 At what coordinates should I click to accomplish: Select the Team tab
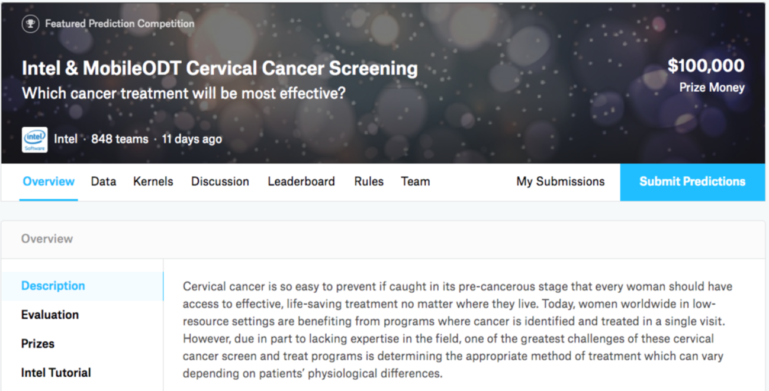[416, 182]
